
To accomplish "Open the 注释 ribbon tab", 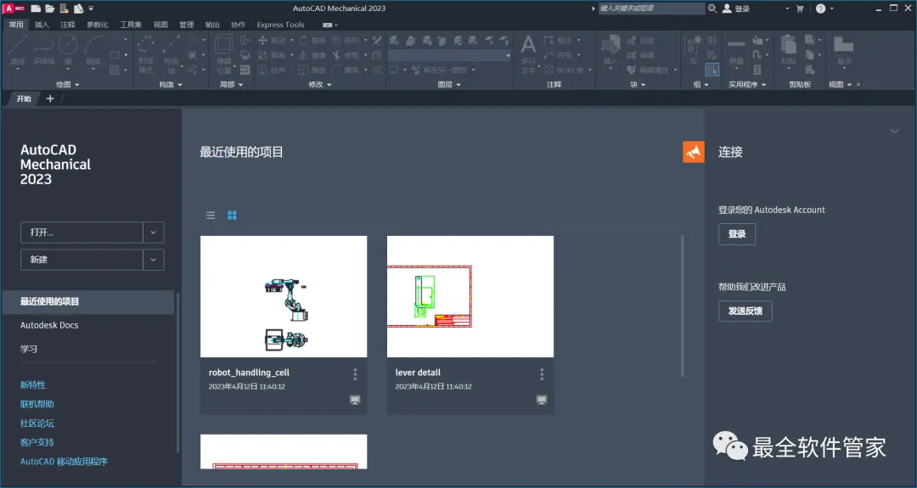I will point(68,25).
